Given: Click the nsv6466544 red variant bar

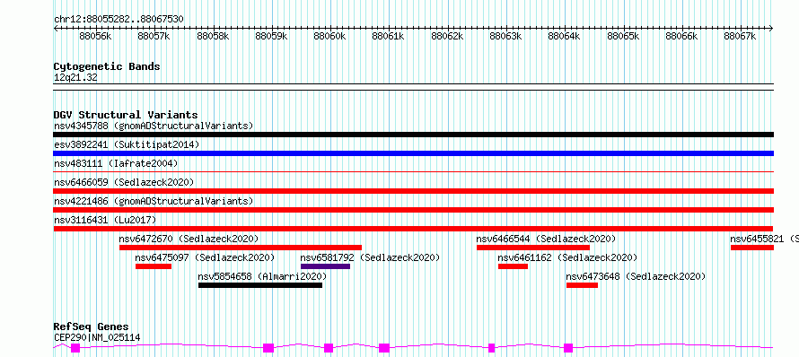Looking at the screenshot, I should click(x=533, y=248).
